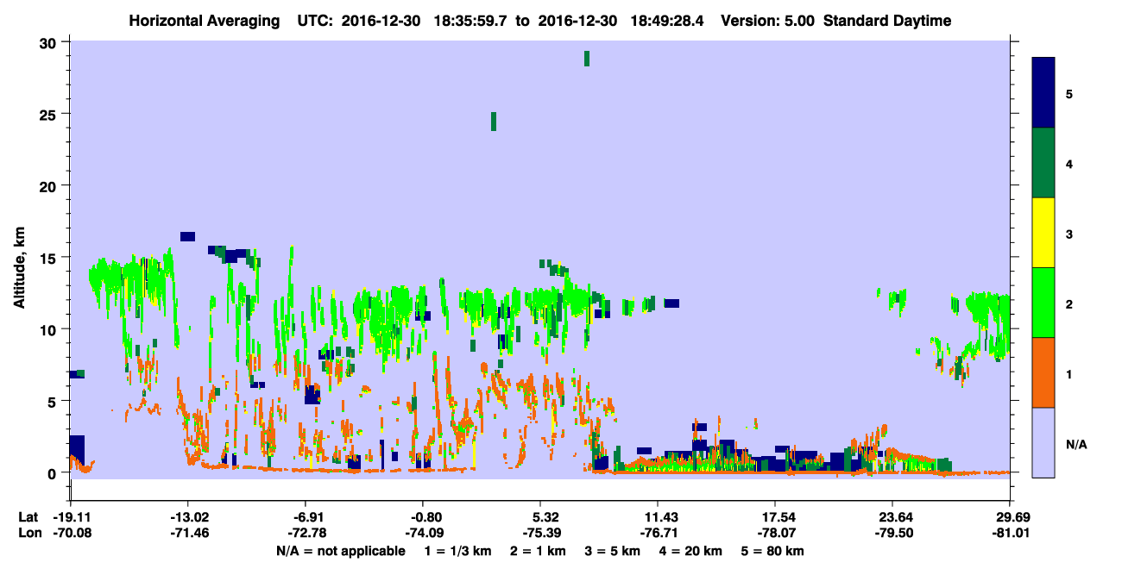The height and width of the screenshot is (575, 1122).
Task: Click the orange colorbar segment labeled 1
Action: (x=1043, y=372)
